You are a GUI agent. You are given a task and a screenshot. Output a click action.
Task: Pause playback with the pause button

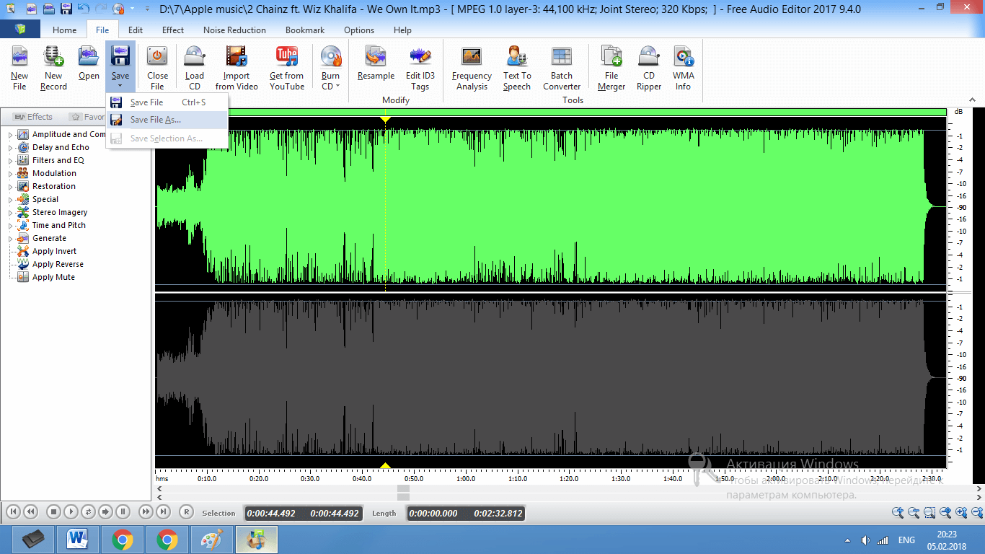click(x=123, y=512)
